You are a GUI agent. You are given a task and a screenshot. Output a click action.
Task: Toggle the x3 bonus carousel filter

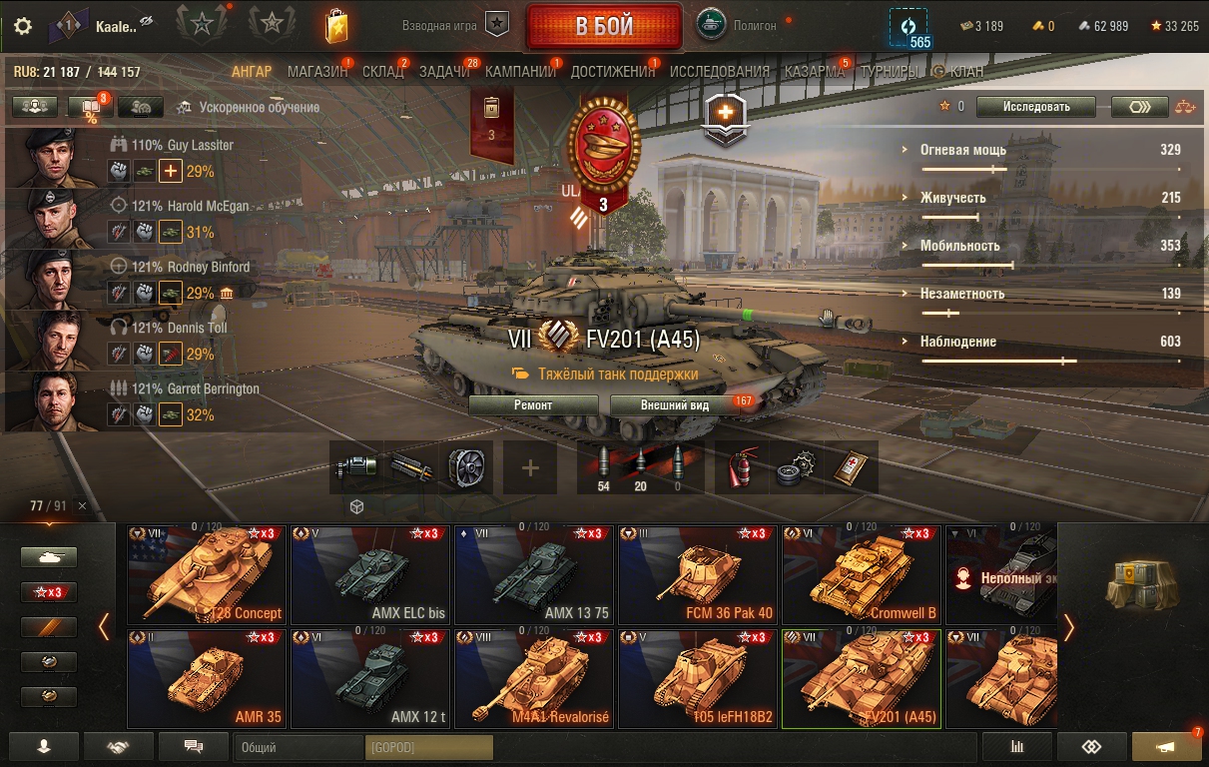pyautogui.click(x=48, y=592)
